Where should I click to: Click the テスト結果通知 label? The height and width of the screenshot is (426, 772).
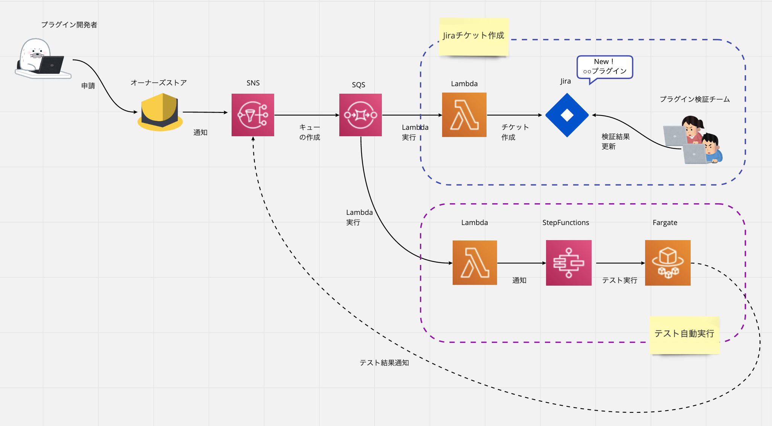pyautogui.click(x=384, y=362)
